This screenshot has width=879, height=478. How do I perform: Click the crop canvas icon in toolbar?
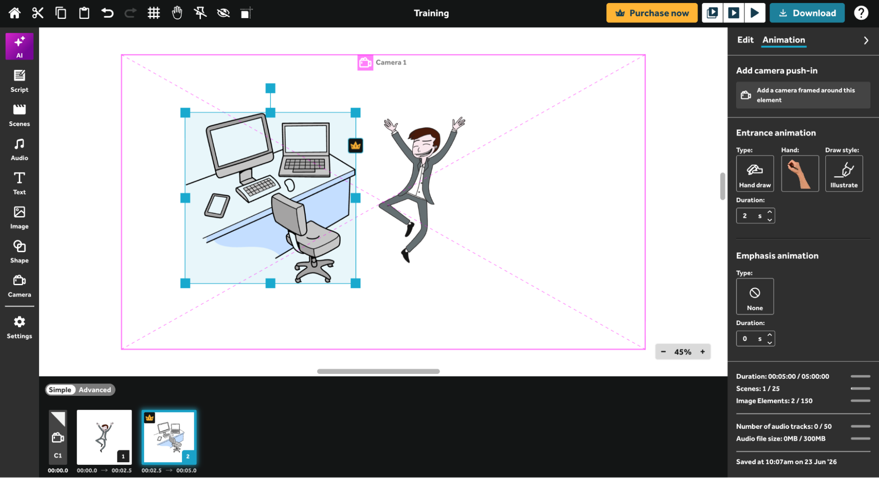pyautogui.click(x=246, y=13)
